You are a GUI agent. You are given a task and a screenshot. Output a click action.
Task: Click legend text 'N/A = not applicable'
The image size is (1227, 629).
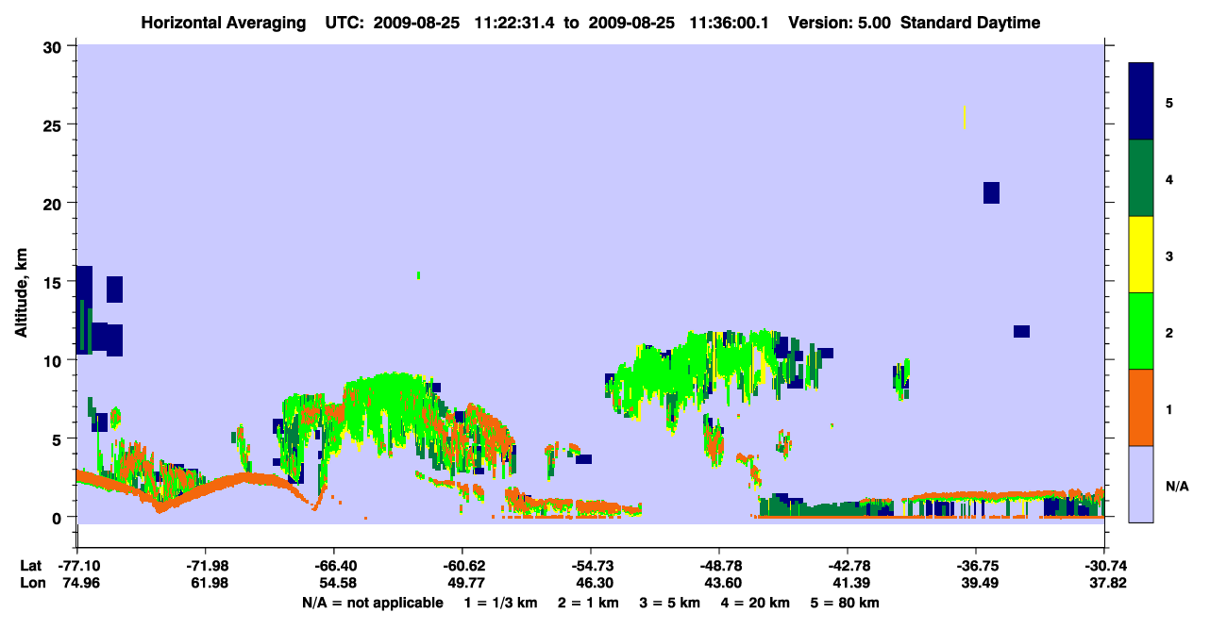(373, 603)
